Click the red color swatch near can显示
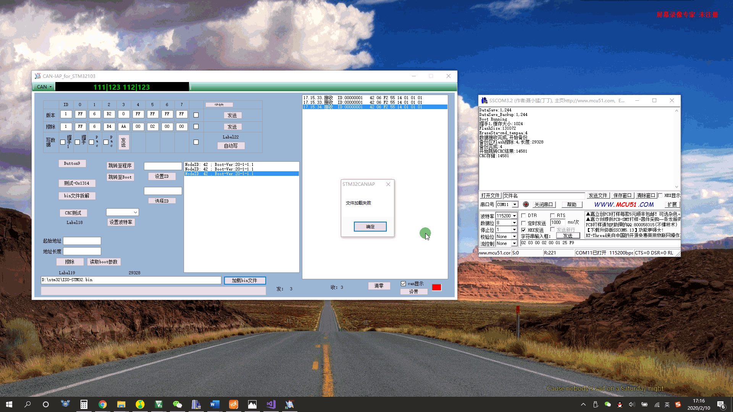 (x=436, y=287)
